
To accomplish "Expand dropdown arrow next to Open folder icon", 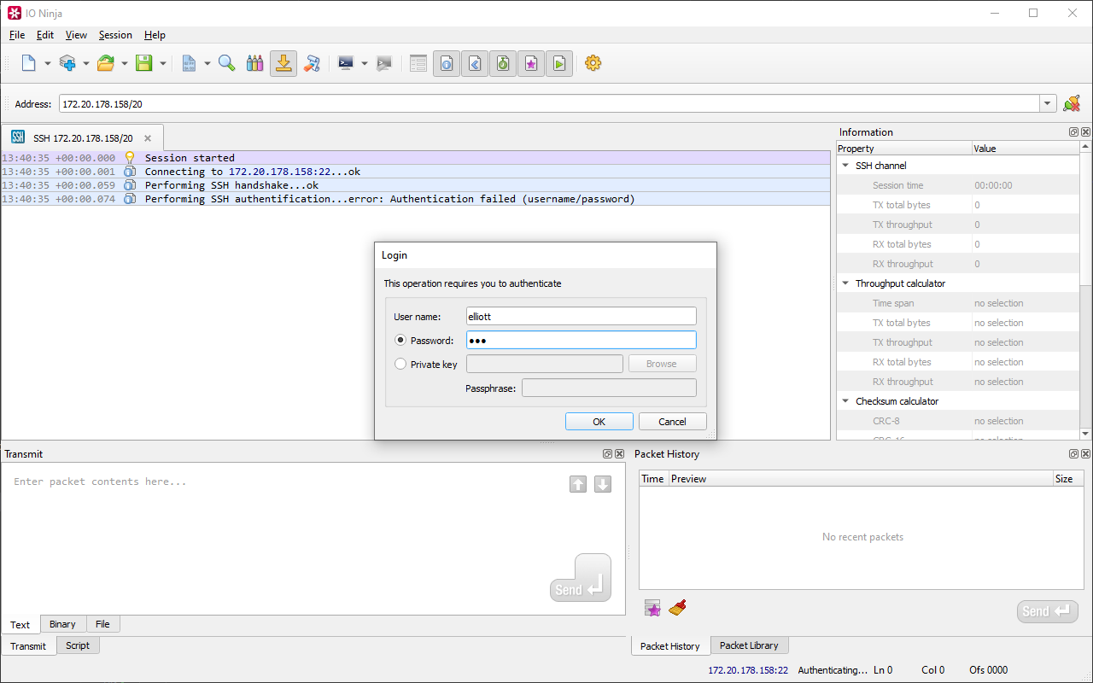I will pyautogui.click(x=125, y=63).
